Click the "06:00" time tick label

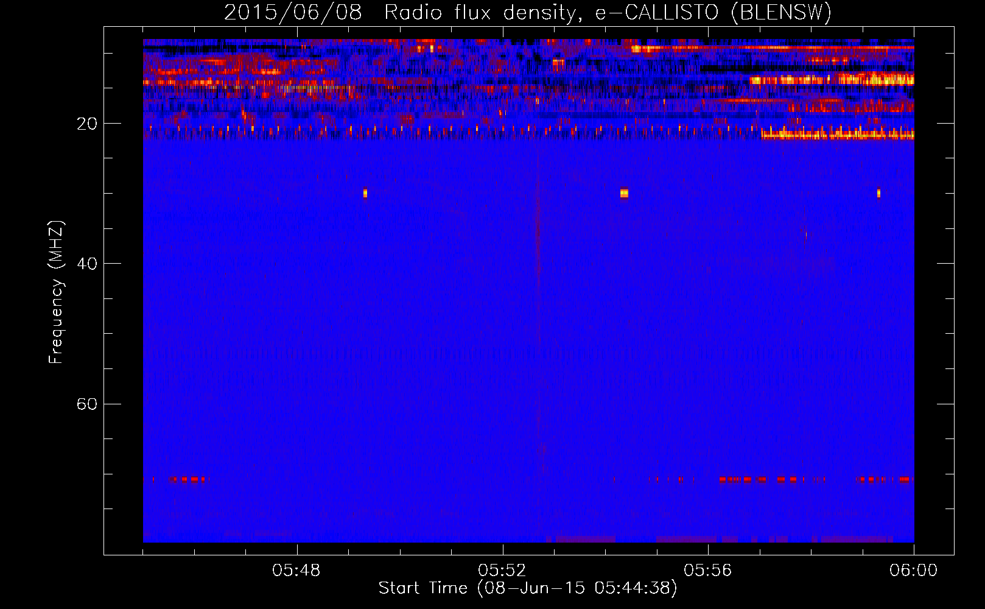914,571
